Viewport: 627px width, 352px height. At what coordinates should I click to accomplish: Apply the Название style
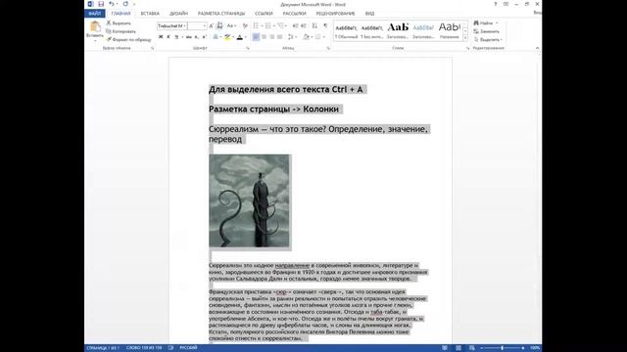coord(450,31)
